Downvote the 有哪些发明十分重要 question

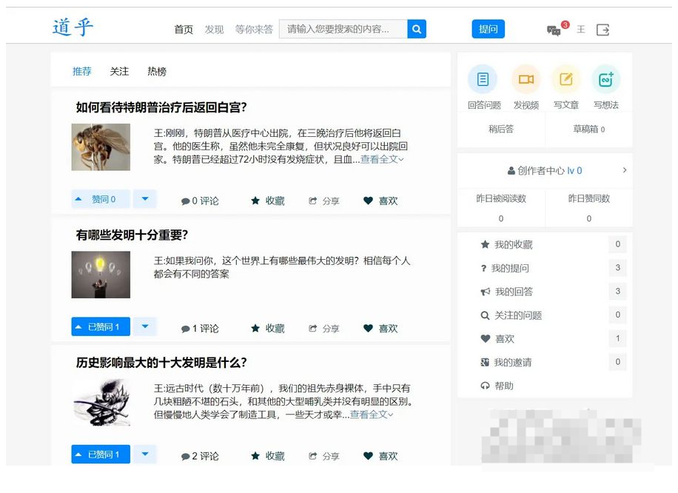click(145, 326)
